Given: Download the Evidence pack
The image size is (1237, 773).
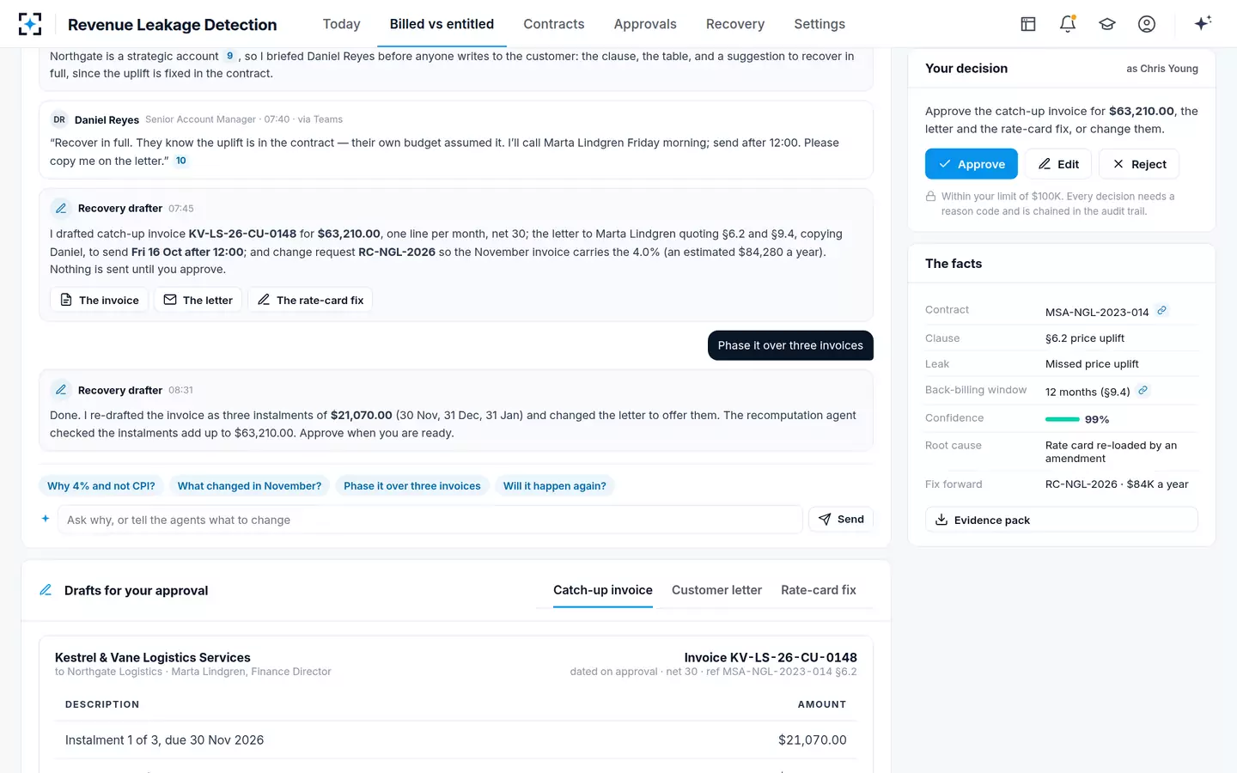Looking at the screenshot, I should click(1061, 520).
